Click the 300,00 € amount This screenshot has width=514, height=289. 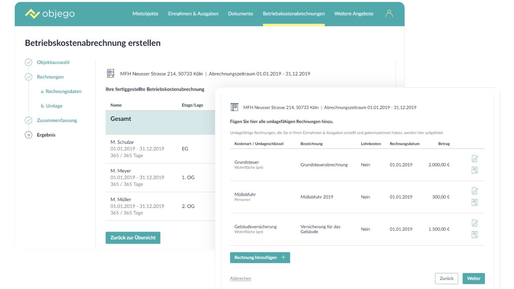tap(441, 197)
